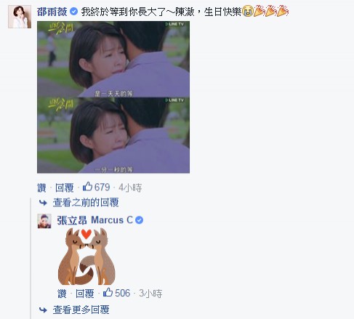Click the thumbs-up icon showing 679 likes

[87, 187]
